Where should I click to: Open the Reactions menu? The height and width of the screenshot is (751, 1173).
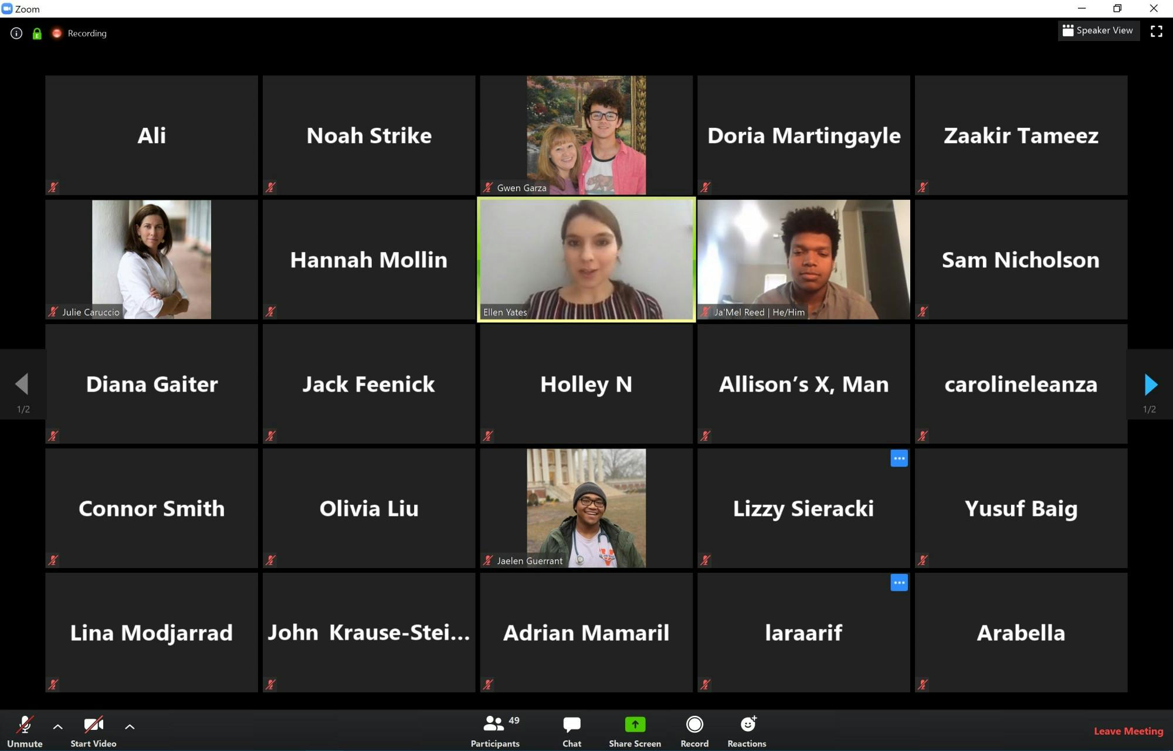pos(747,730)
